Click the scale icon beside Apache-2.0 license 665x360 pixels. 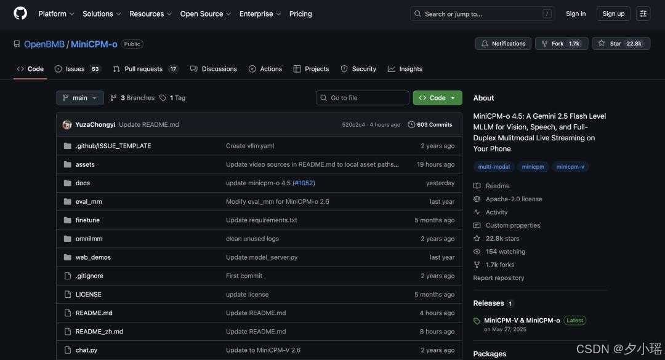tap(477, 199)
